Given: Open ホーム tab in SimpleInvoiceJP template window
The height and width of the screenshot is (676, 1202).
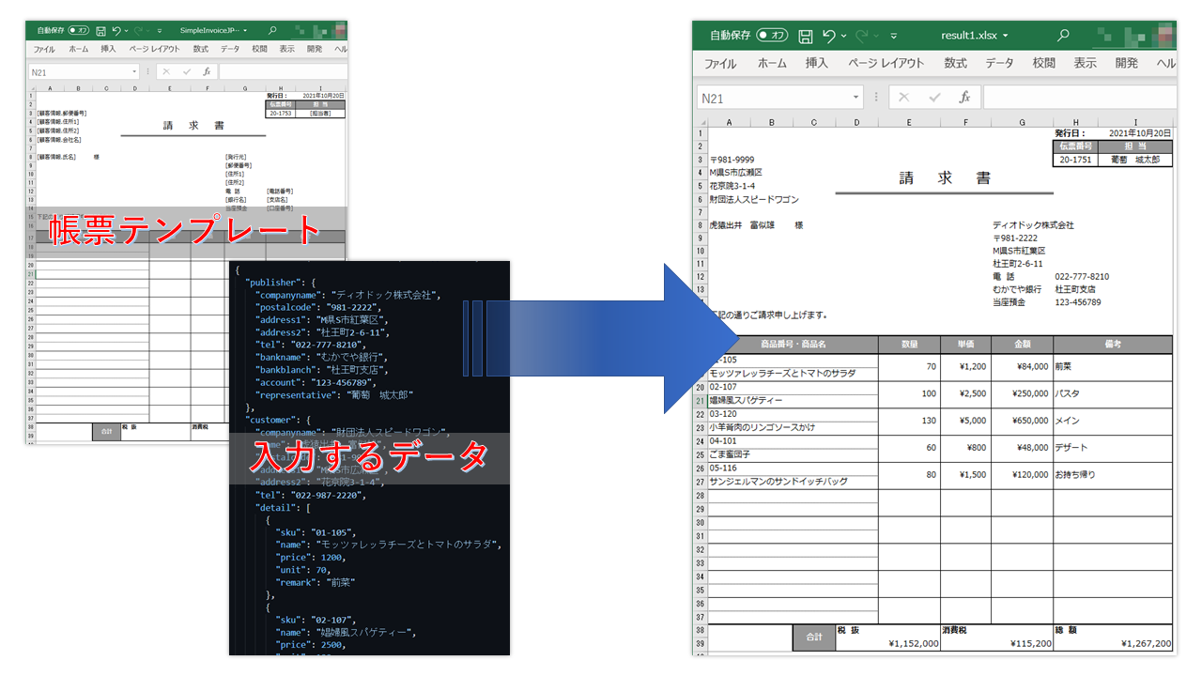Looking at the screenshot, I should (x=79, y=49).
